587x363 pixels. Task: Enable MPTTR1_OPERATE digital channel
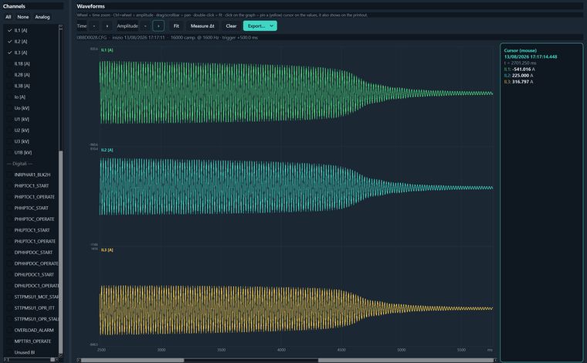tap(10, 341)
